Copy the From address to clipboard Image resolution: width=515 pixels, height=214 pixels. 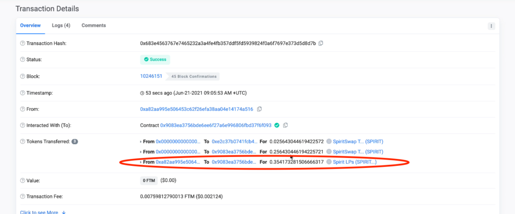tap(259, 109)
